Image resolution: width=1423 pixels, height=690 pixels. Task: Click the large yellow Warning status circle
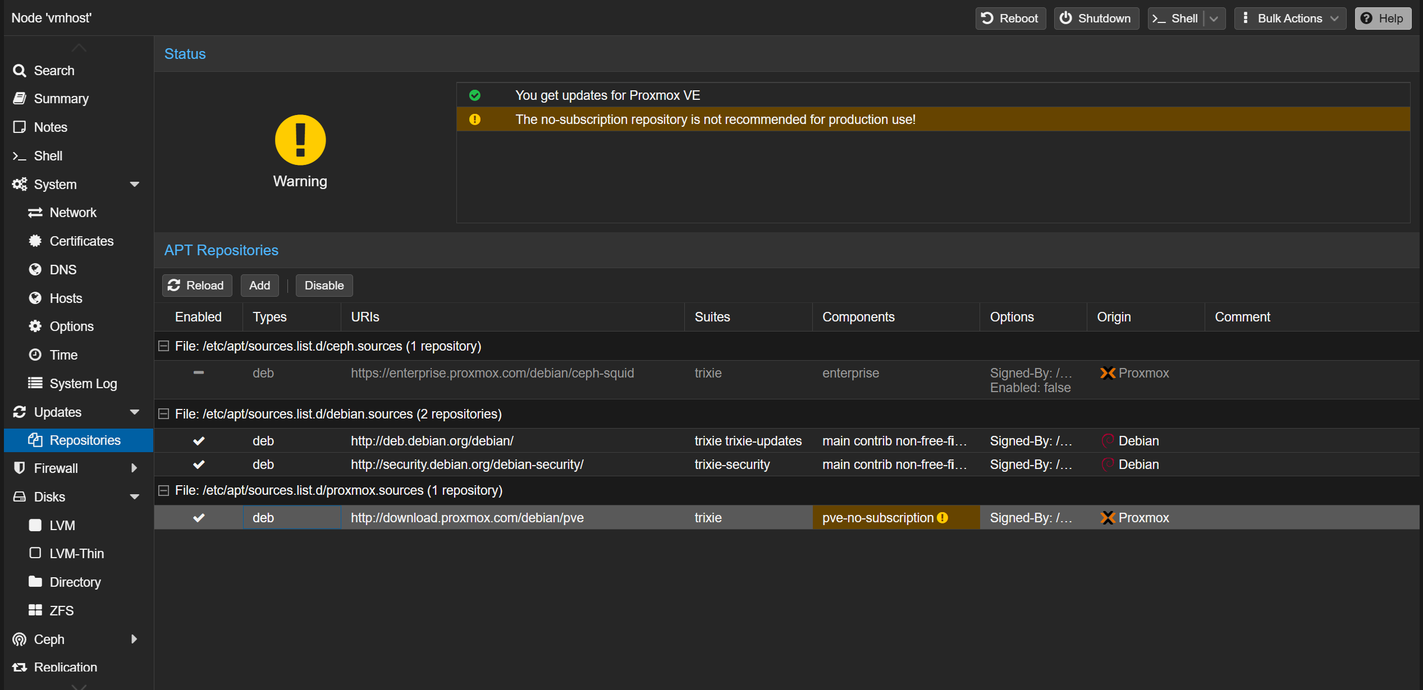300,140
